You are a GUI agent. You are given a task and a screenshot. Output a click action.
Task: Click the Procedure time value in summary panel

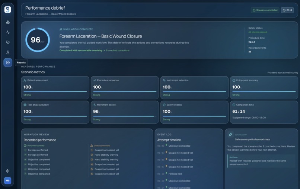tap(251, 42)
